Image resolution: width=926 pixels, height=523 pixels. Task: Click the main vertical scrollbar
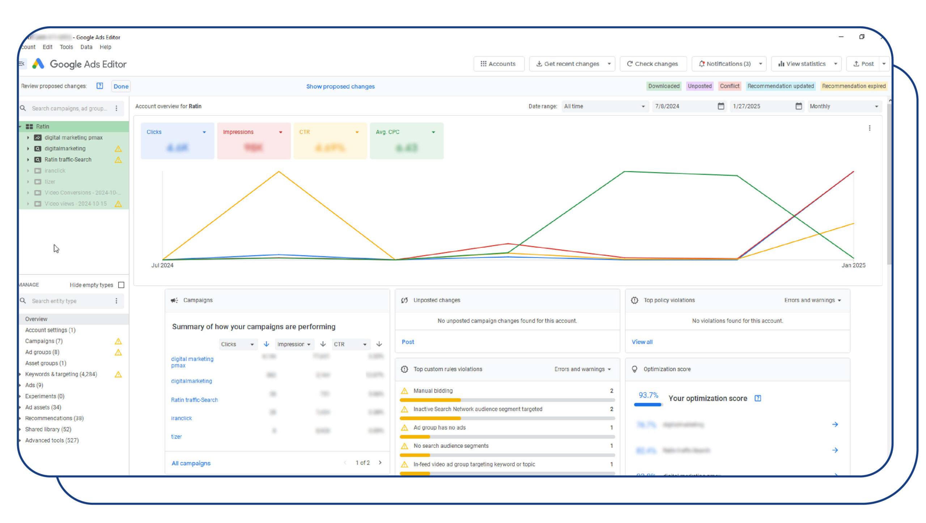889,184
